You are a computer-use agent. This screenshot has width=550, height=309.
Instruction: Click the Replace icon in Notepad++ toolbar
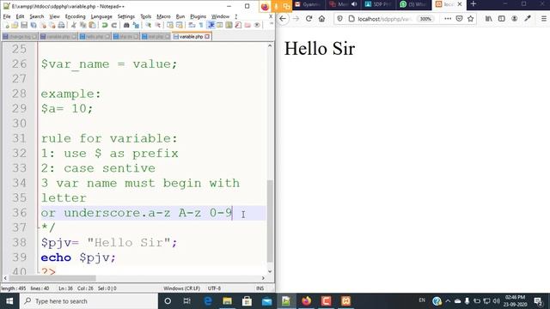tap(136, 25)
